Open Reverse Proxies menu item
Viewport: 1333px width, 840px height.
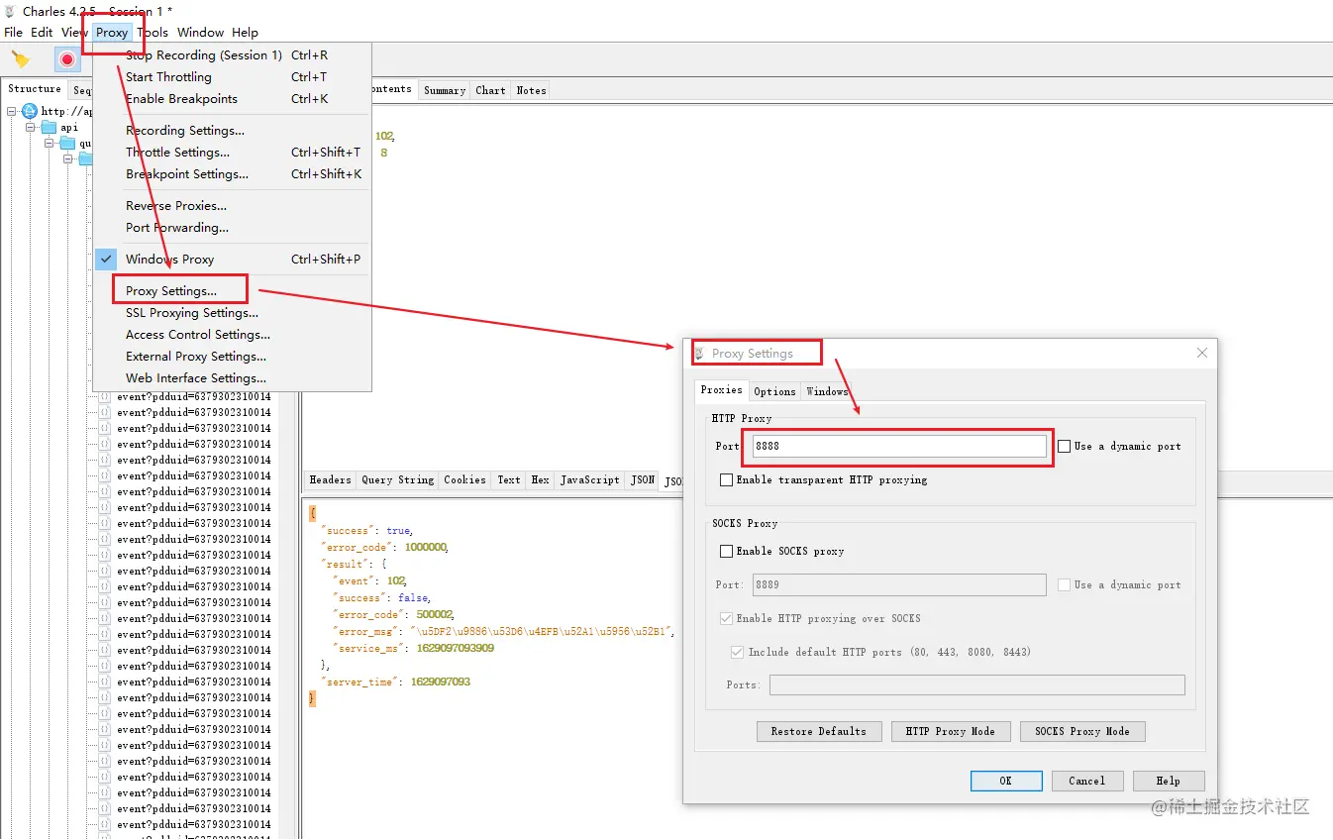(233, 206)
